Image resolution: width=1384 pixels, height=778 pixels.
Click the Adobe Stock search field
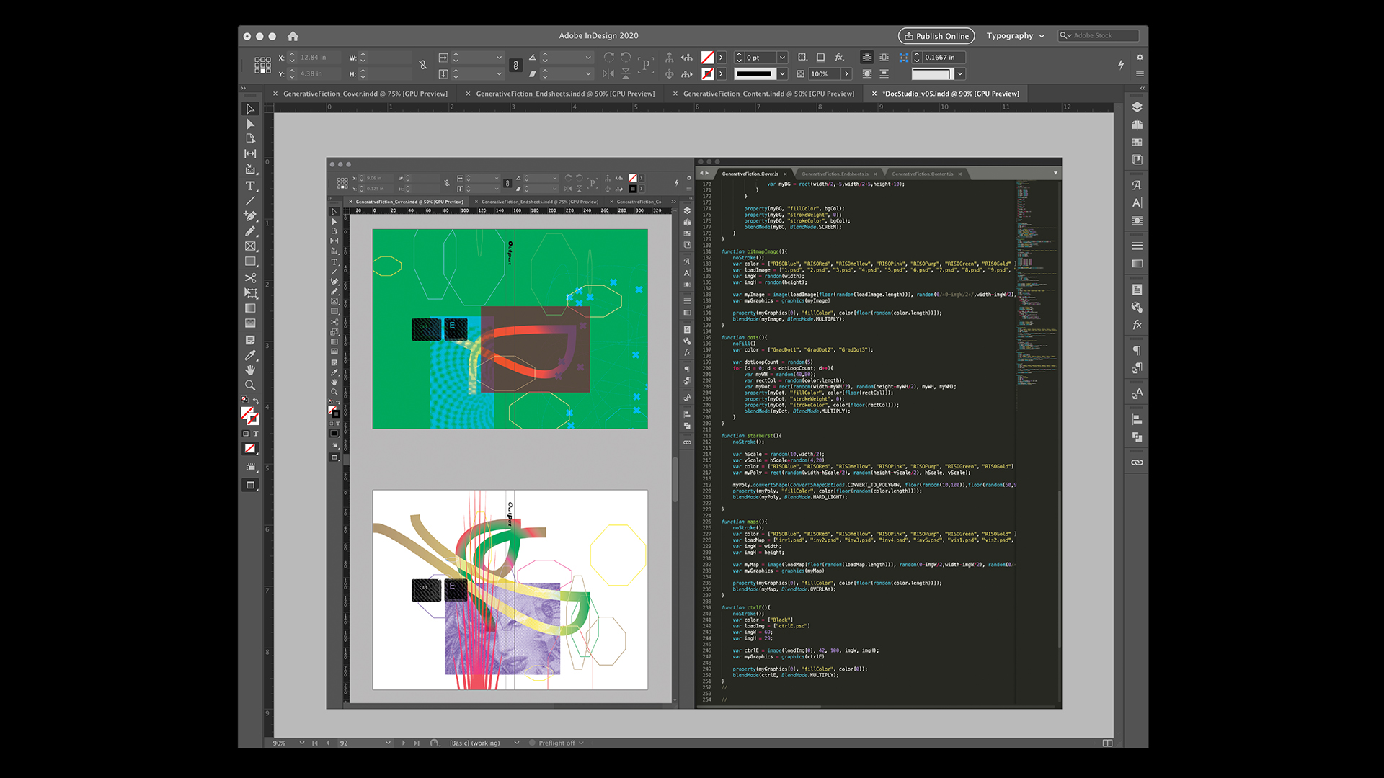[x=1103, y=35]
